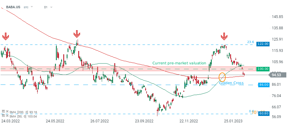This screenshot has height=126, width=290.
Task: Click the D1 timeframe label
Action: click(46, 7)
